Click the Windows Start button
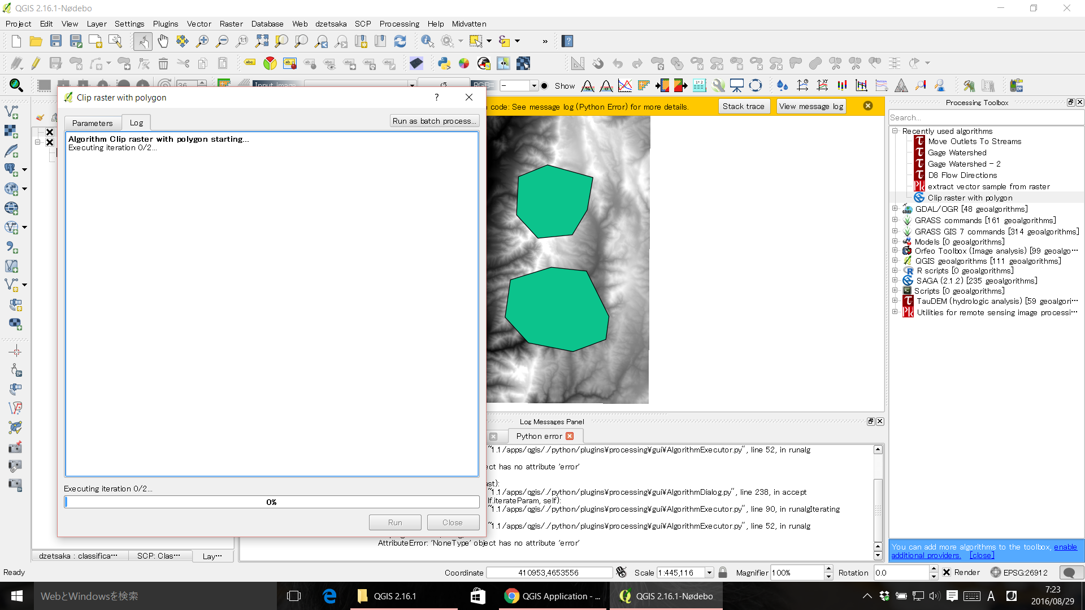Screen dimensions: 1085x610 (16, 596)
